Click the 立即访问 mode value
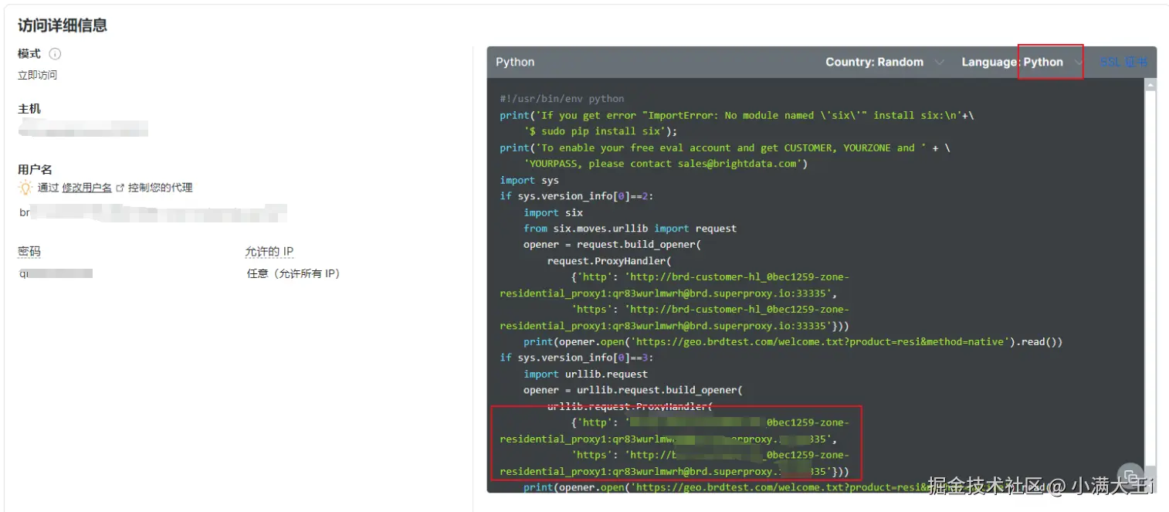 tap(38, 75)
